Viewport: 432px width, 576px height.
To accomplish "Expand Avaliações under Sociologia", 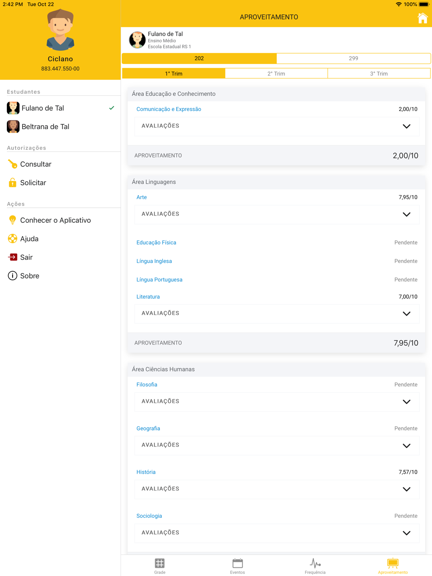I will point(277,533).
